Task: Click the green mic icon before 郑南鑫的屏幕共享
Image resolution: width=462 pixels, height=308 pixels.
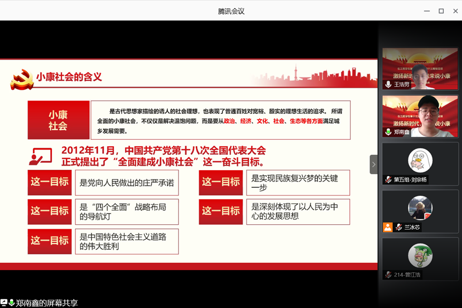Action: point(12,303)
